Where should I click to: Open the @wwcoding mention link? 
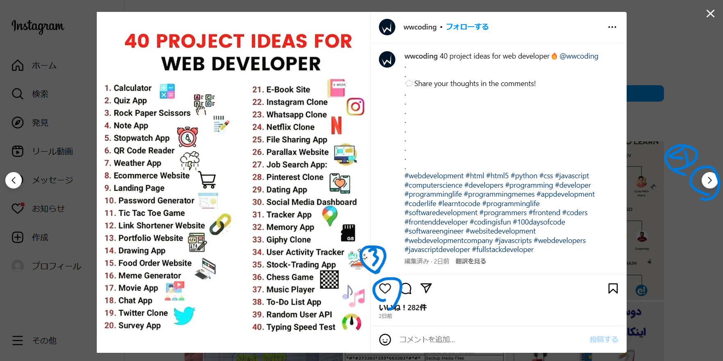tap(579, 56)
